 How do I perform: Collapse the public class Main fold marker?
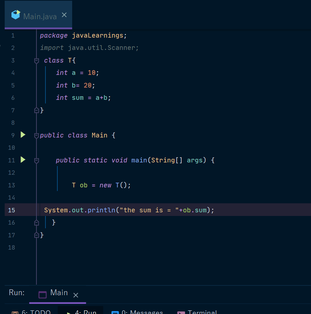pos(36,136)
